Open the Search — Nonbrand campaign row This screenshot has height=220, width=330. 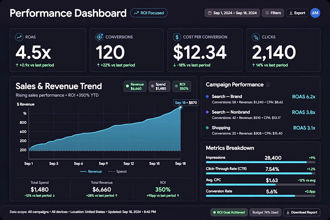click(260, 115)
